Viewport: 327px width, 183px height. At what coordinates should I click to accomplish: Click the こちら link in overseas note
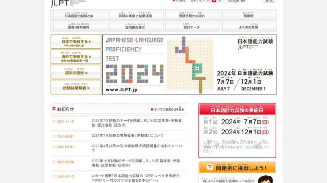click(248, 147)
